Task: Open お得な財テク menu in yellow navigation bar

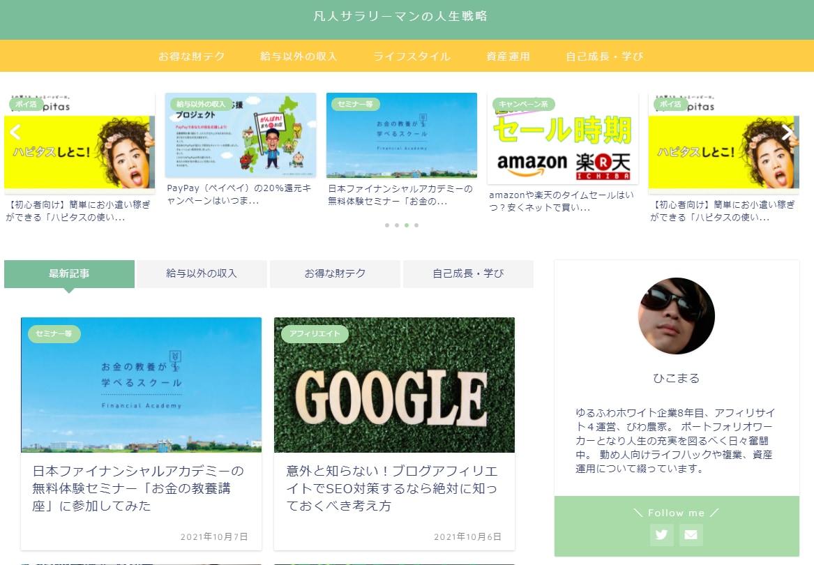Action: click(x=192, y=56)
